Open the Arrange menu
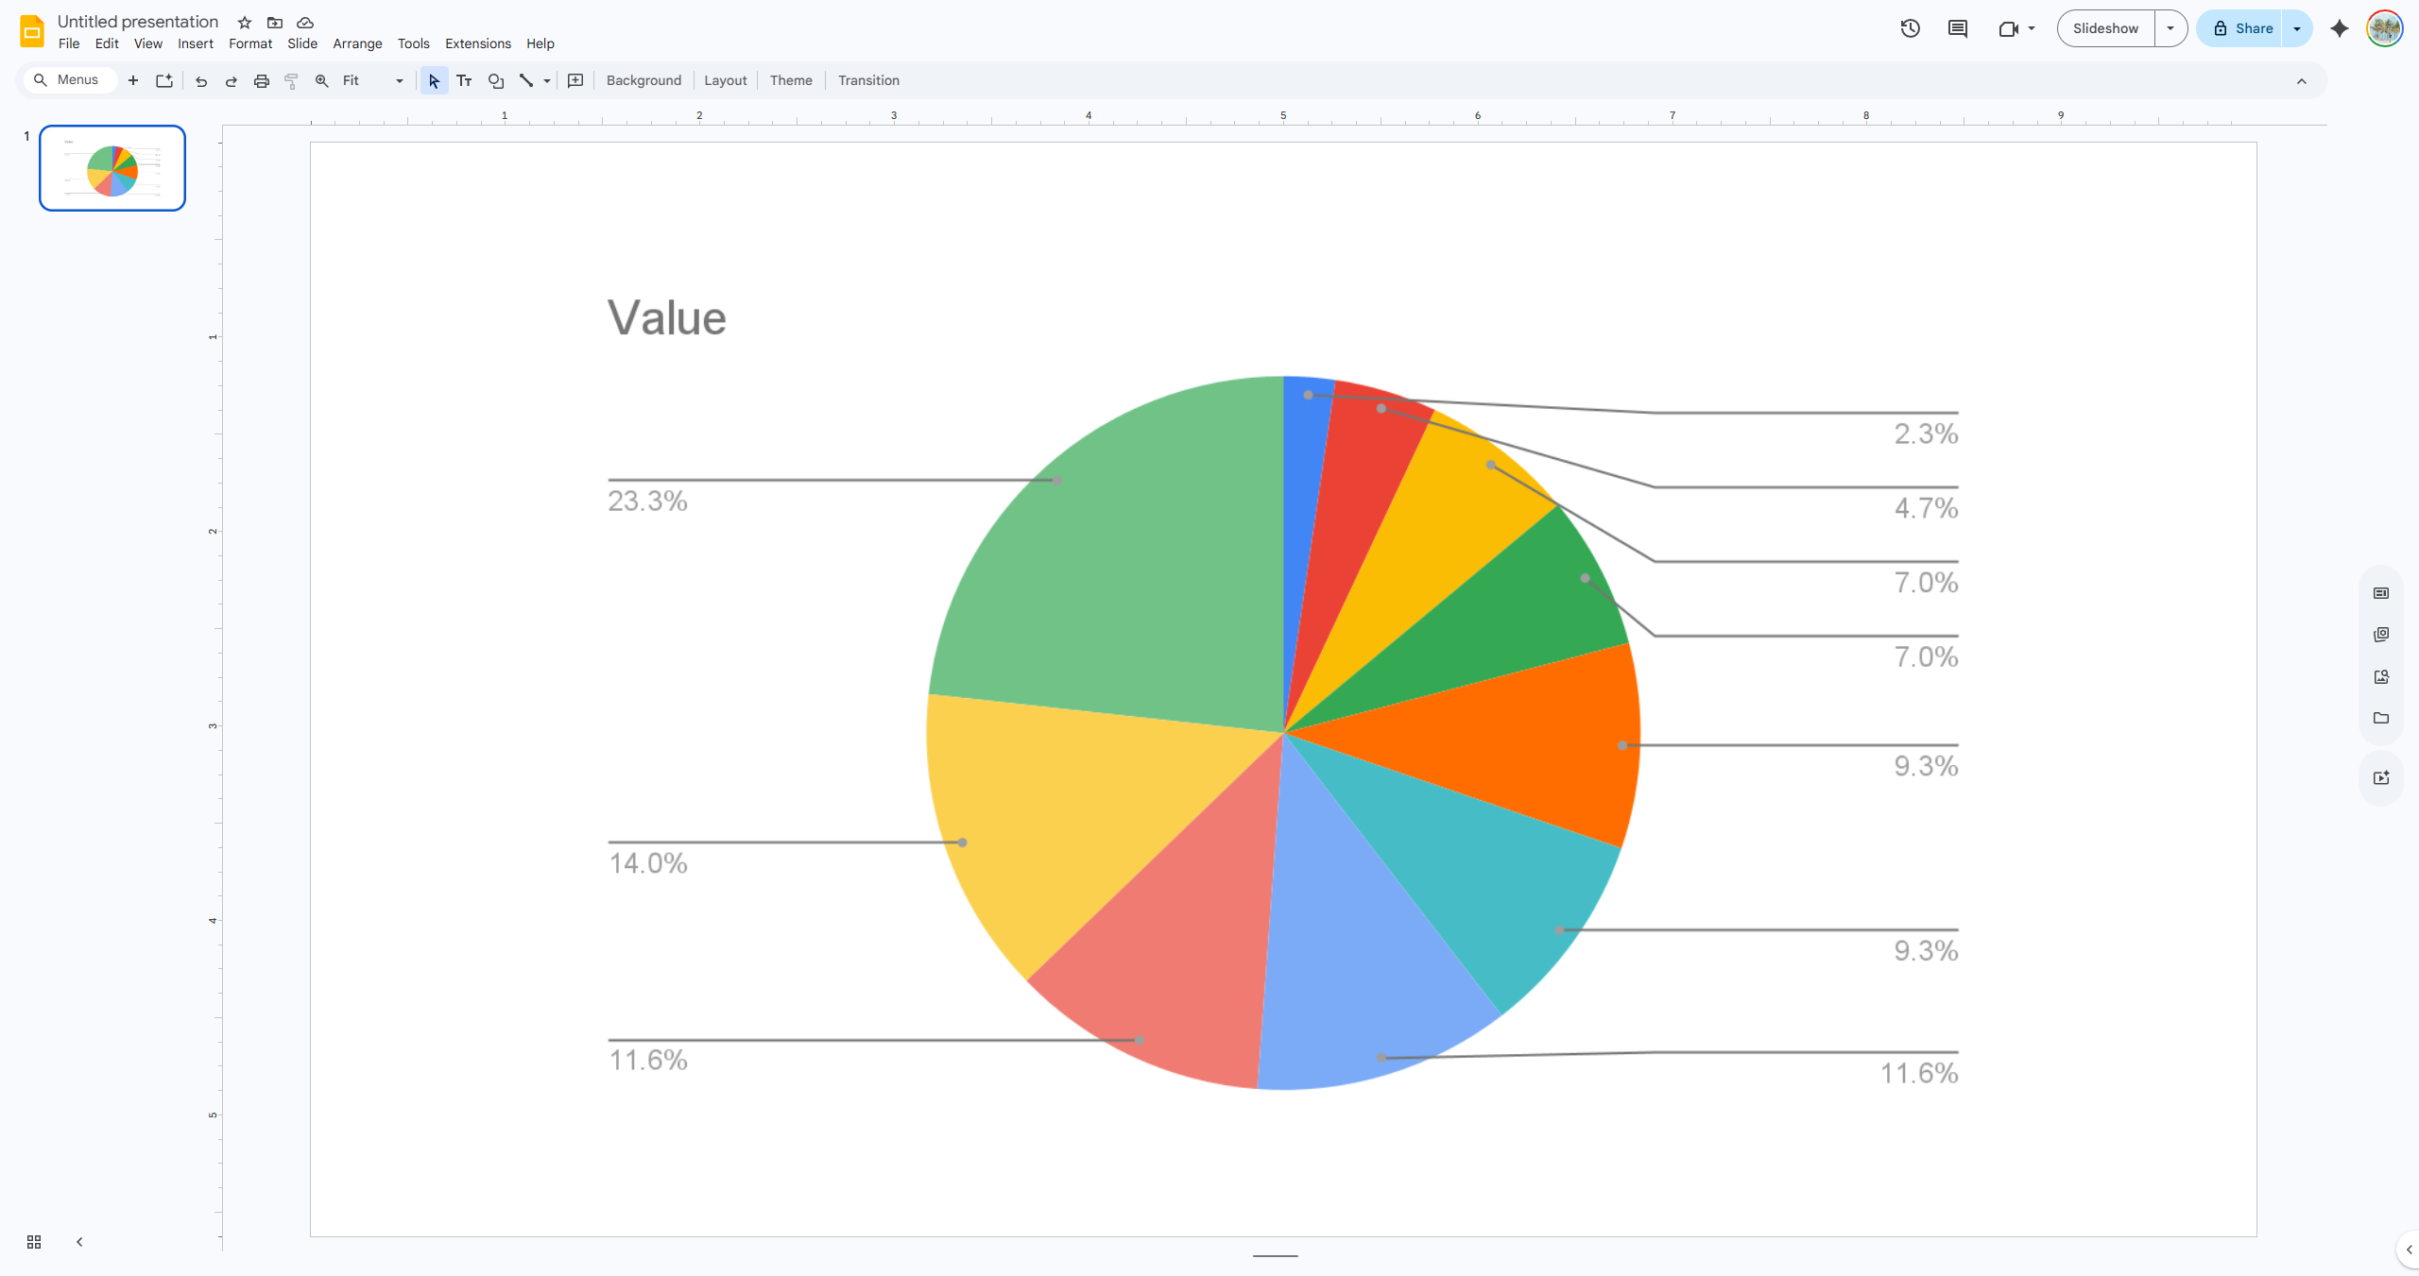 click(357, 43)
